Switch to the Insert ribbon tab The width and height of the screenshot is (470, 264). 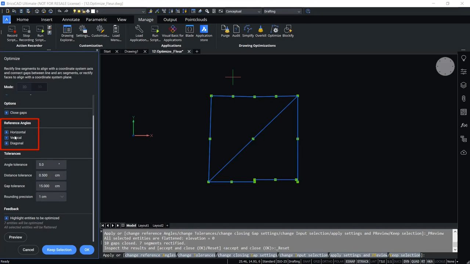pyautogui.click(x=47, y=19)
